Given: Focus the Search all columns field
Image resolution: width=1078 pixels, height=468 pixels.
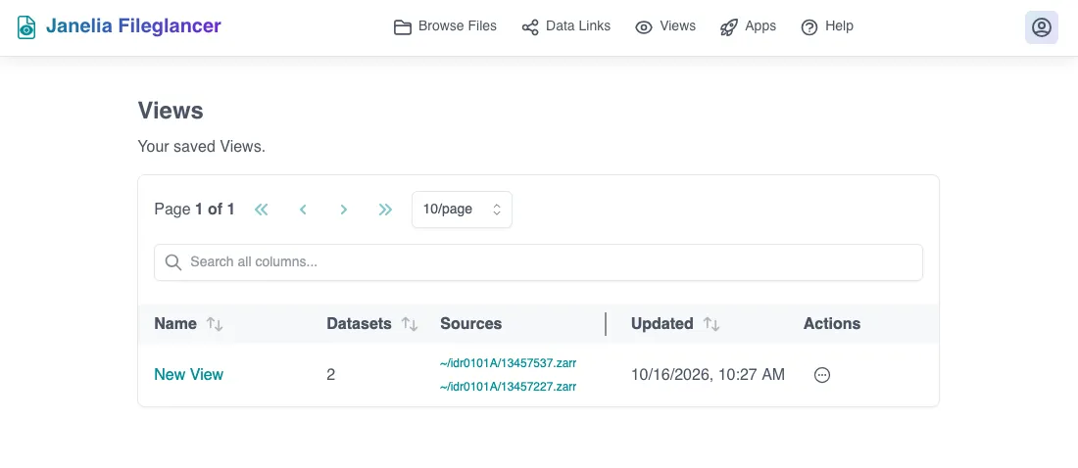Looking at the screenshot, I should 538,261.
